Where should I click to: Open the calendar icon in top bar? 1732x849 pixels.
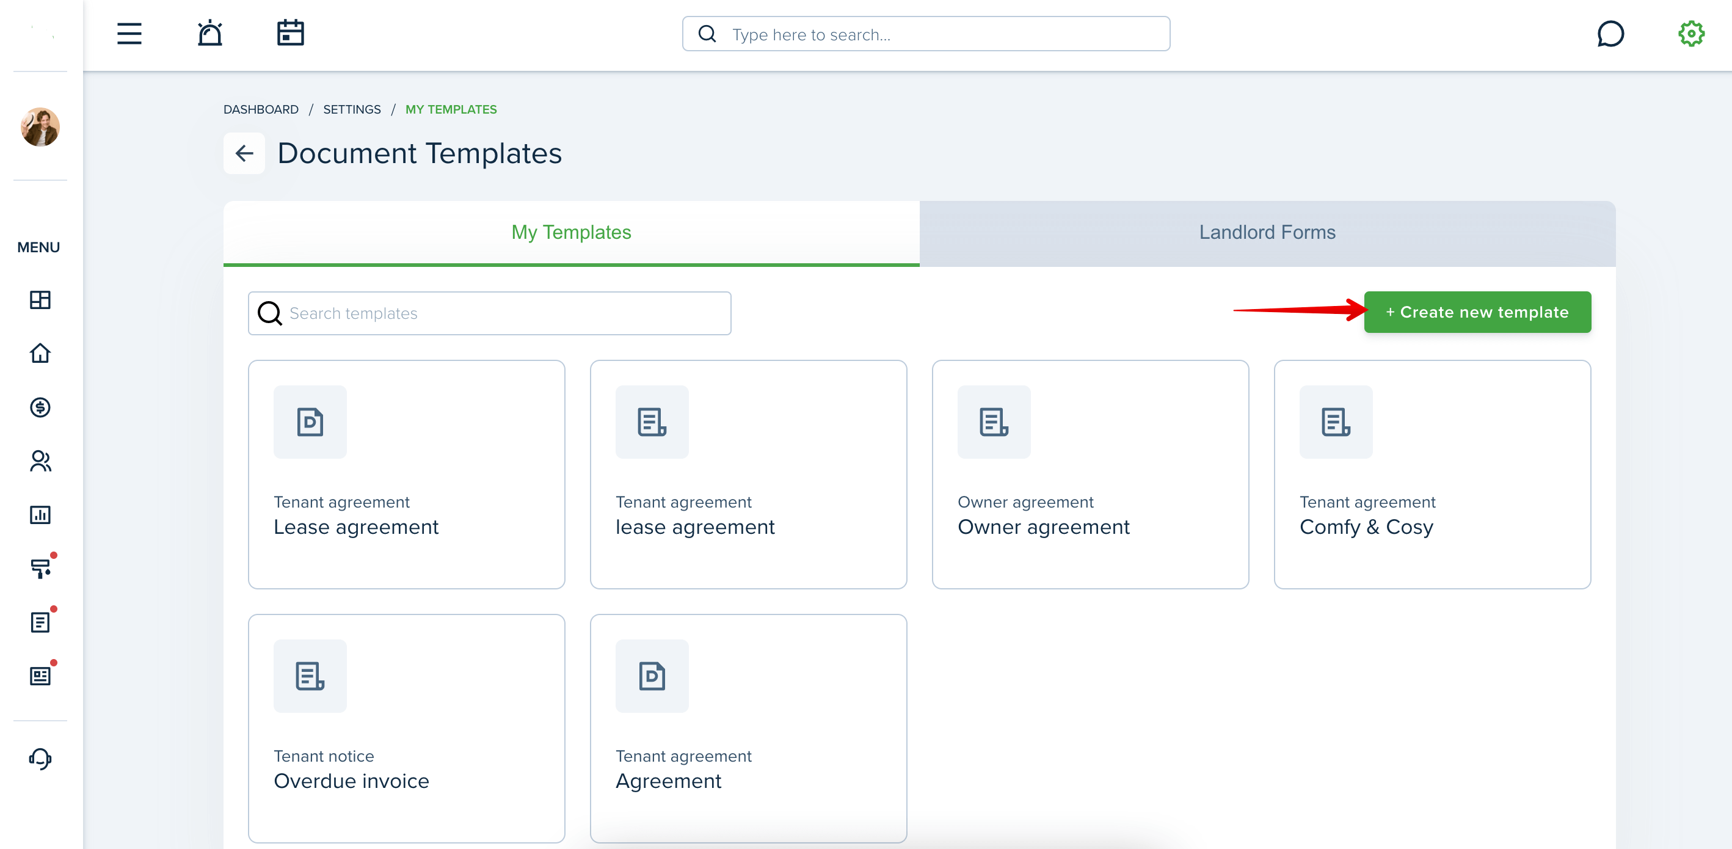click(x=291, y=33)
